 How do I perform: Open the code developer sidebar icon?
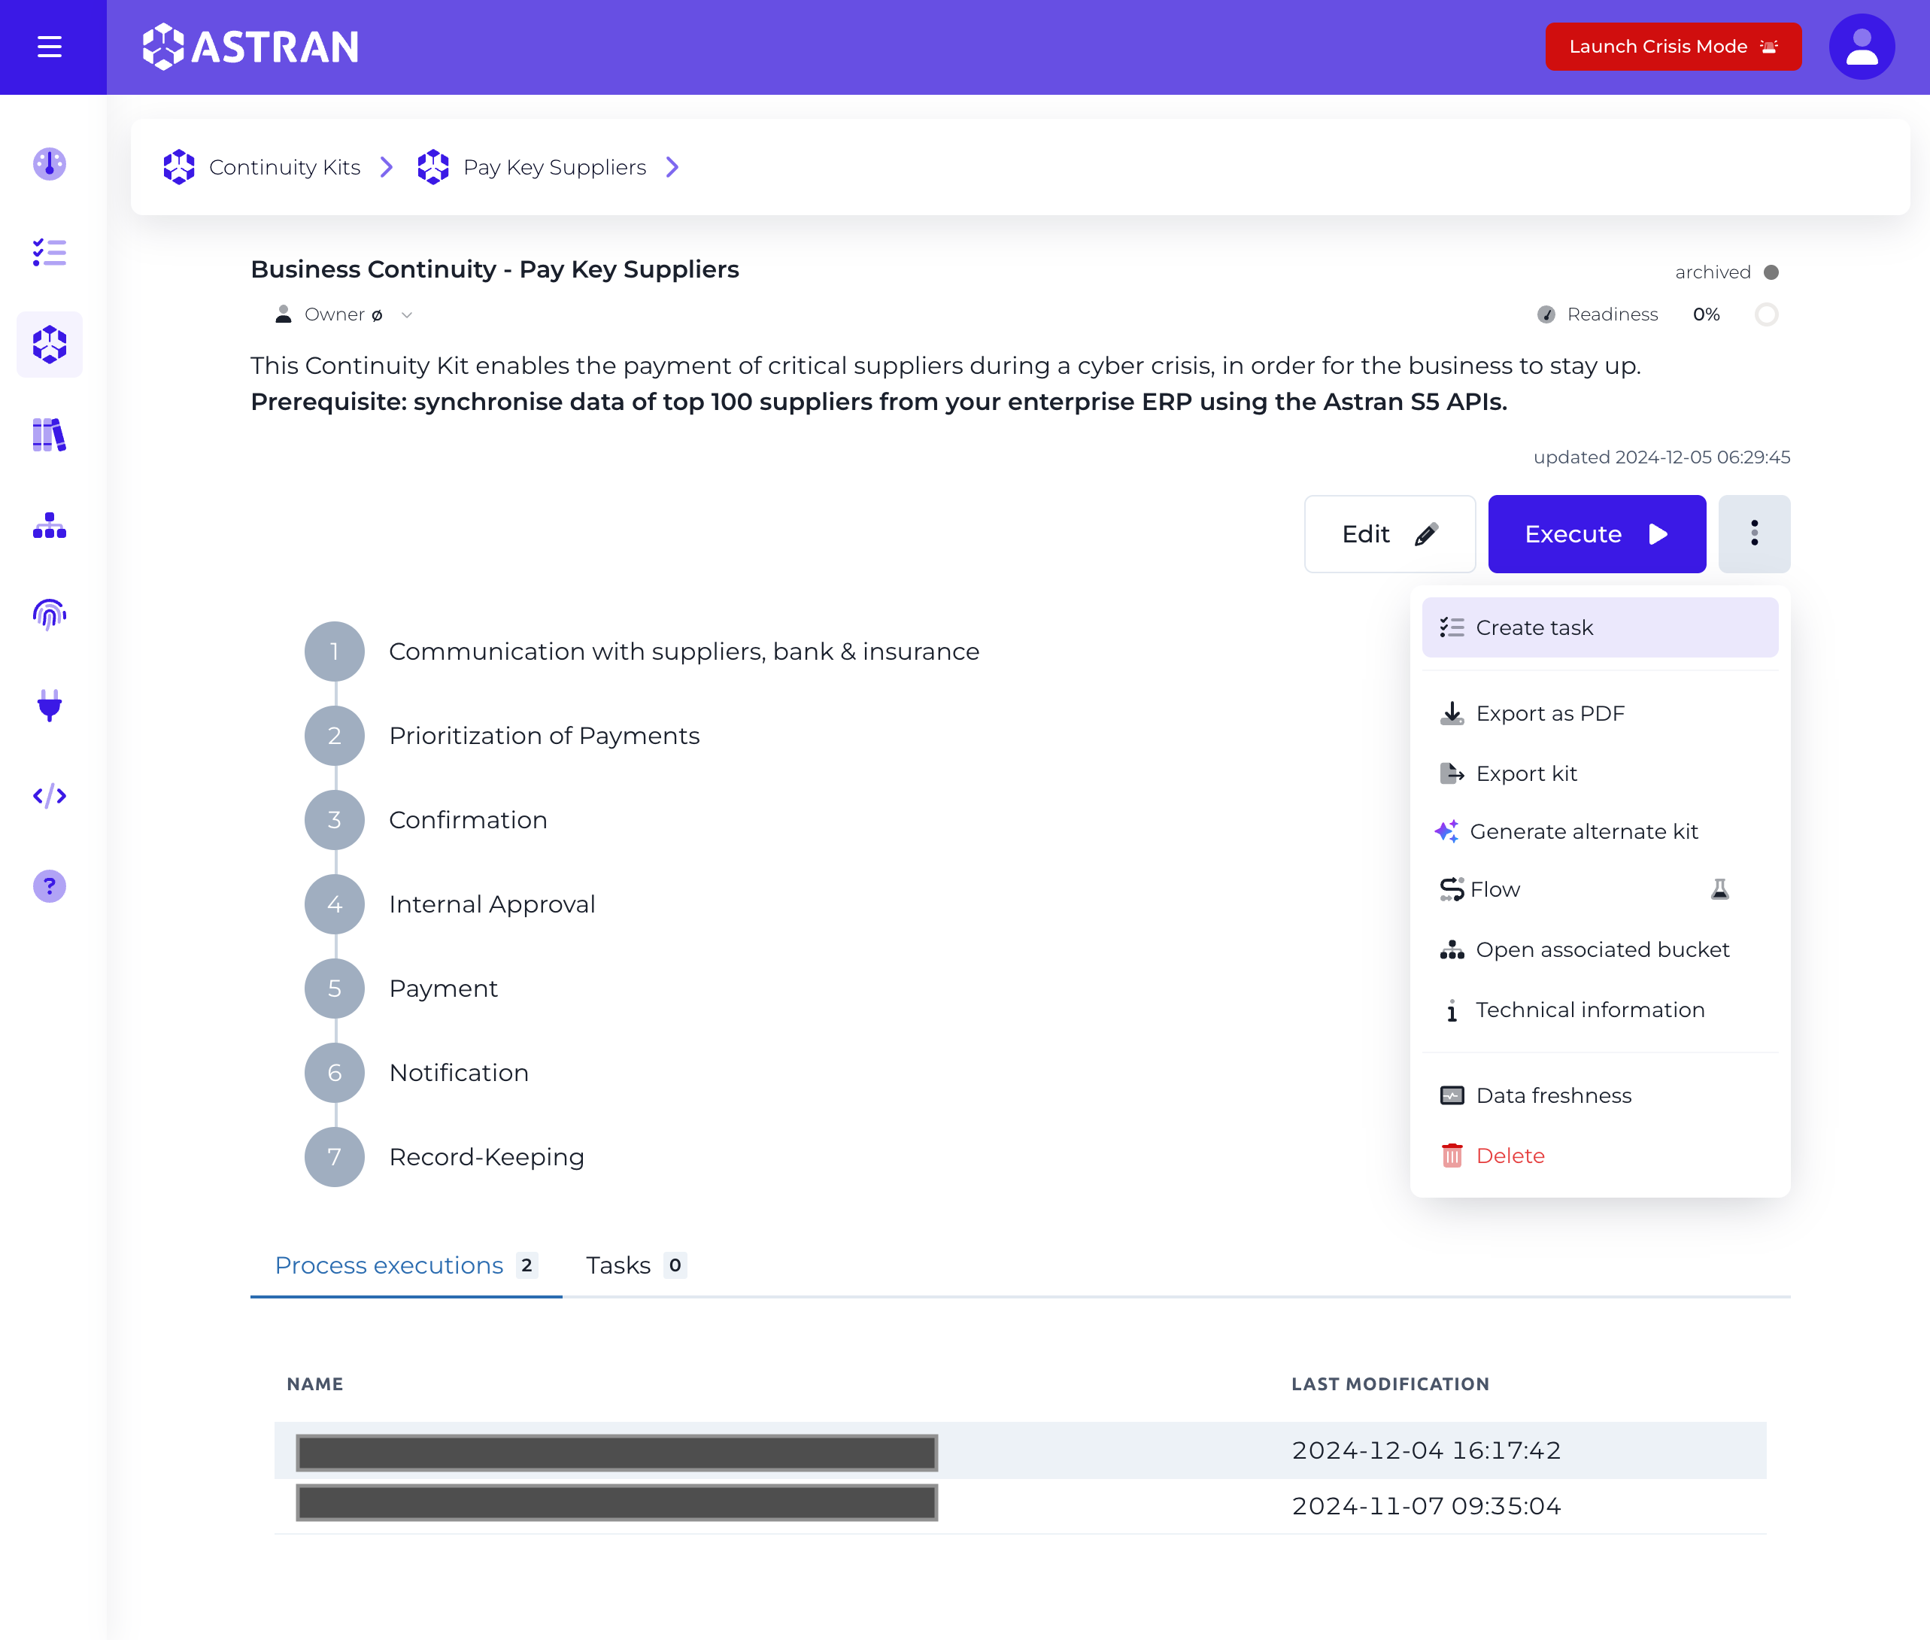(50, 796)
